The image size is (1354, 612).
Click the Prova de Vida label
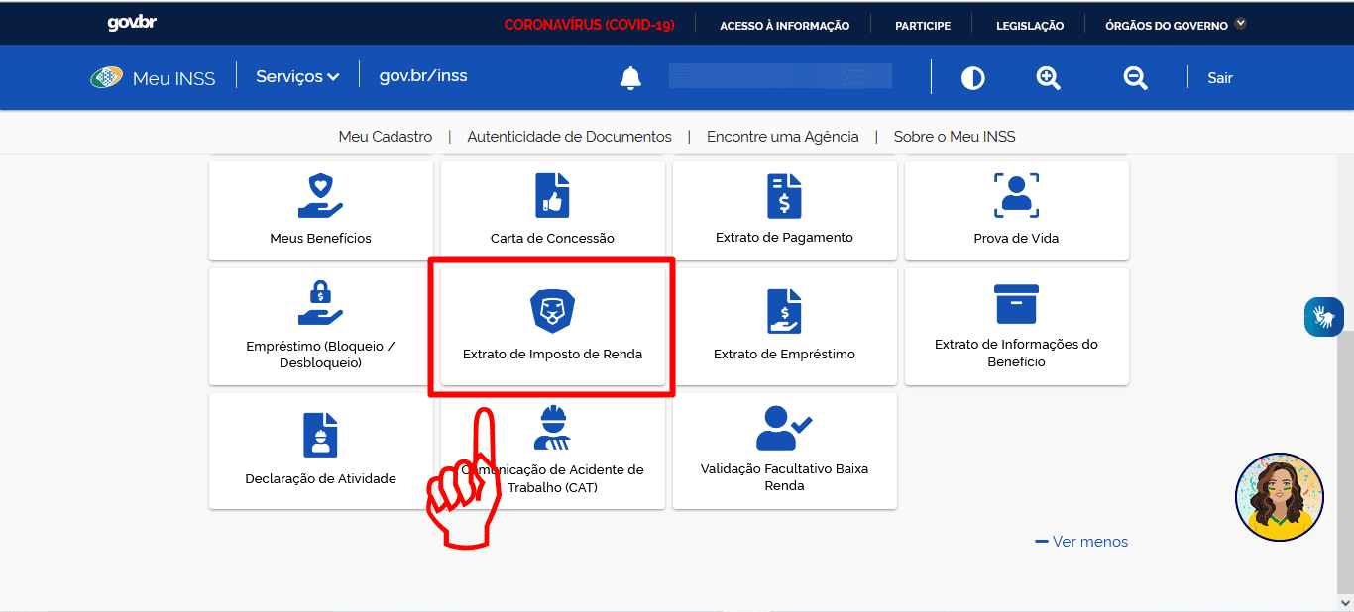pyautogui.click(x=1016, y=239)
